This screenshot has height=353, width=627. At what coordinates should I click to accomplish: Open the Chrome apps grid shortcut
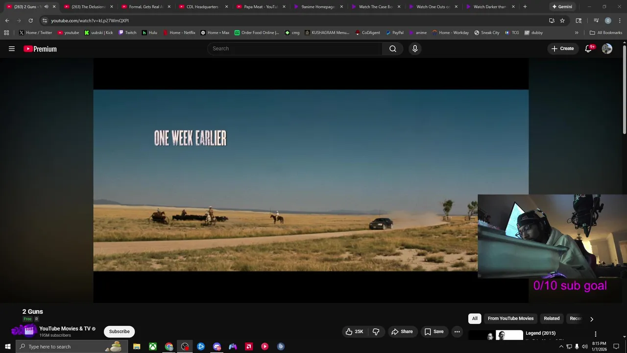pyautogui.click(x=6, y=33)
